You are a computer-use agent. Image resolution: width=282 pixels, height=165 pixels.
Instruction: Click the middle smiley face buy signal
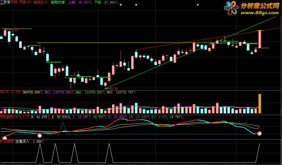pos(40,135)
